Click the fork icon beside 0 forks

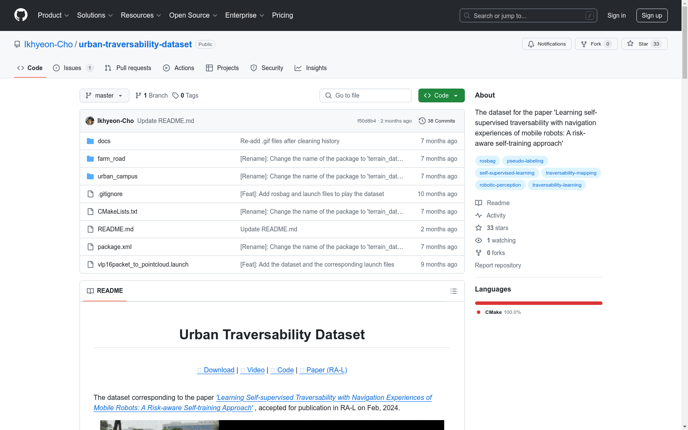(x=479, y=253)
